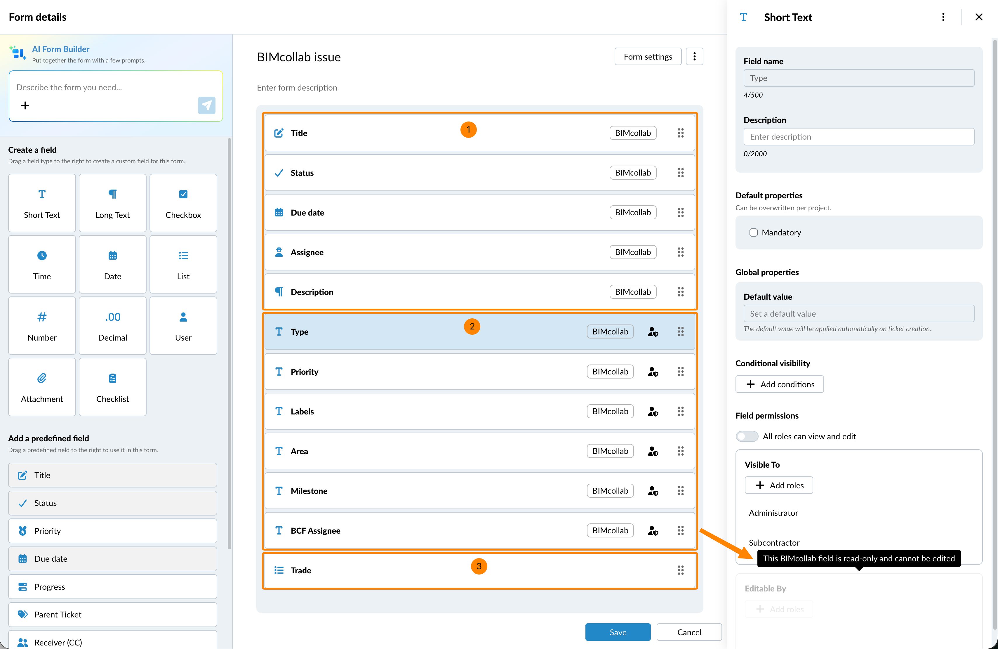998x649 pixels.
Task: Click Enter form description text
Action: 297,88
